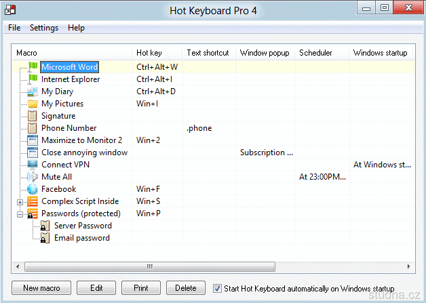Click the My Pictures folder icon

click(x=33, y=104)
